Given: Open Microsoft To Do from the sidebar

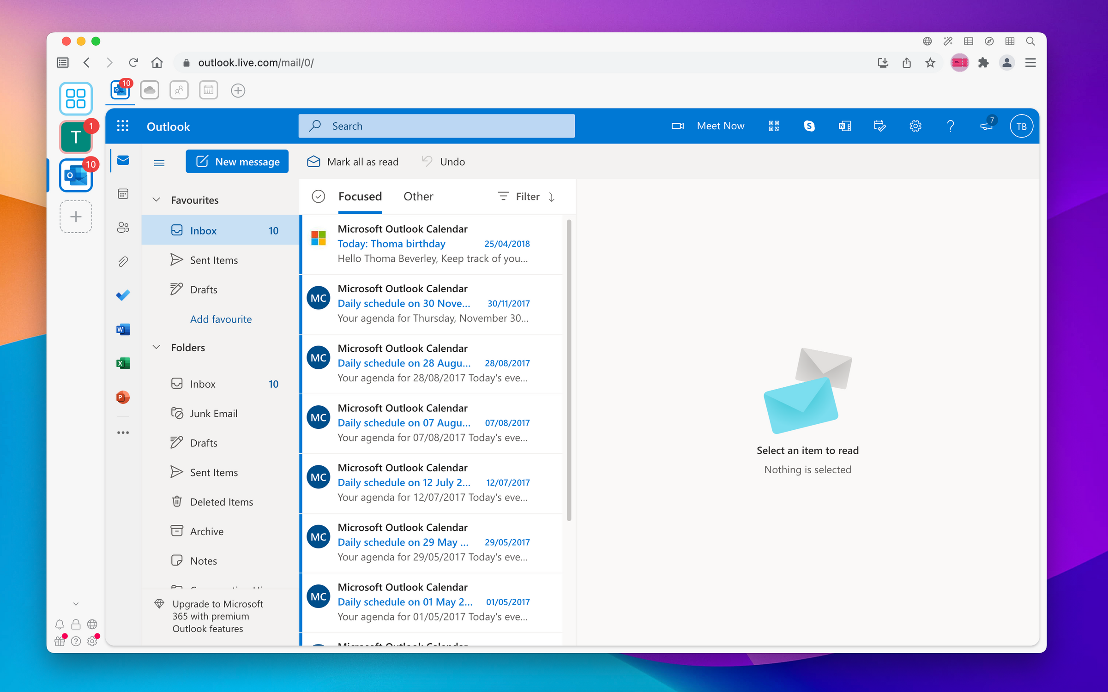Looking at the screenshot, I should point(123,295).
